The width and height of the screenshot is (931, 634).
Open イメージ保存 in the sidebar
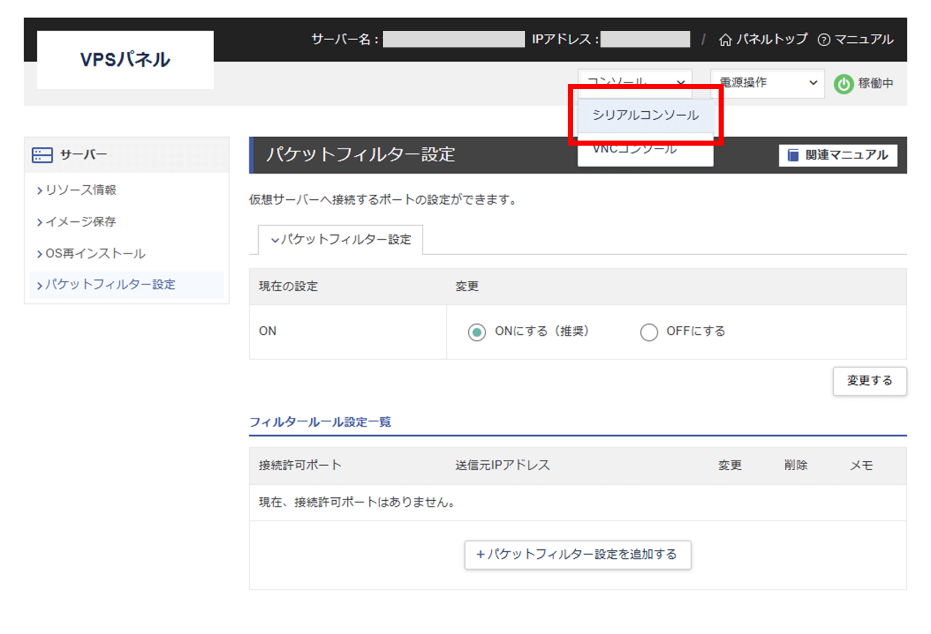click(81, 222)
